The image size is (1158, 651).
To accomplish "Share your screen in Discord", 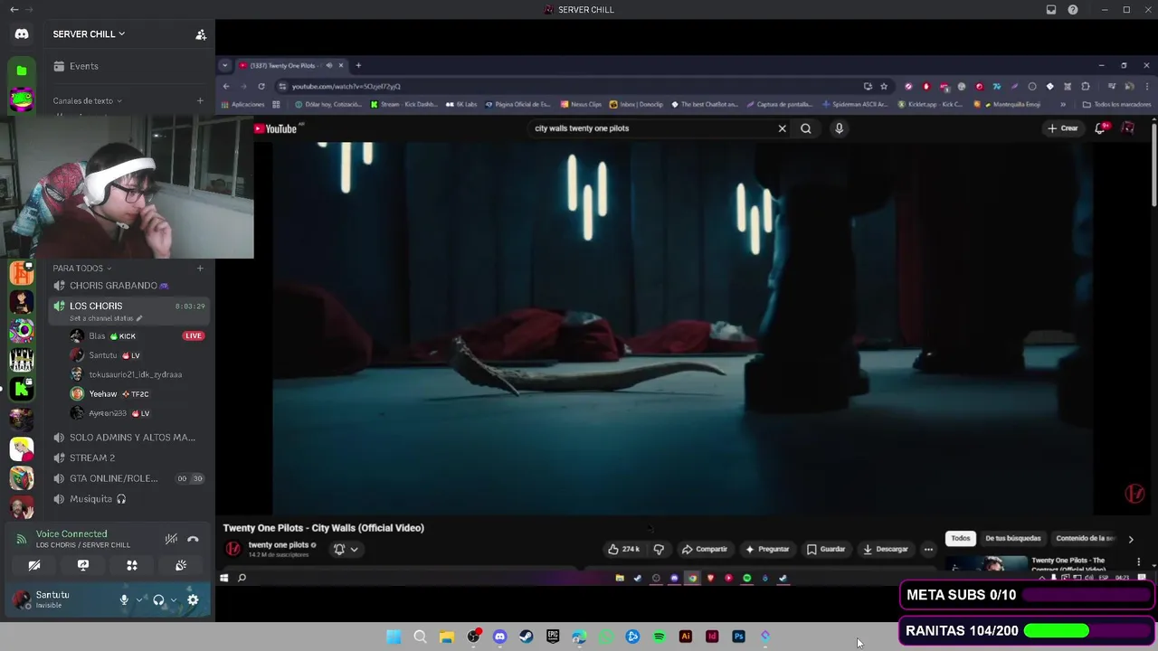I will (x=83, y=565).
